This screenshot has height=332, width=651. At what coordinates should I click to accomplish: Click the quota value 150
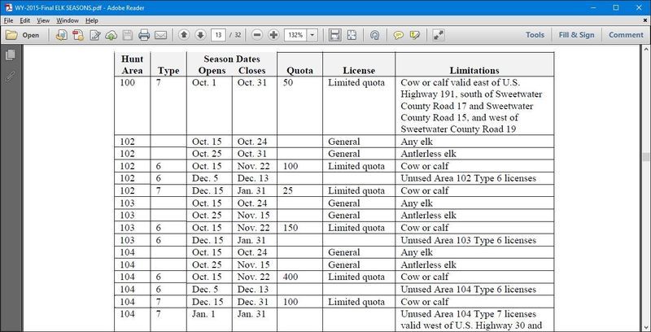(x=291, y=228)
